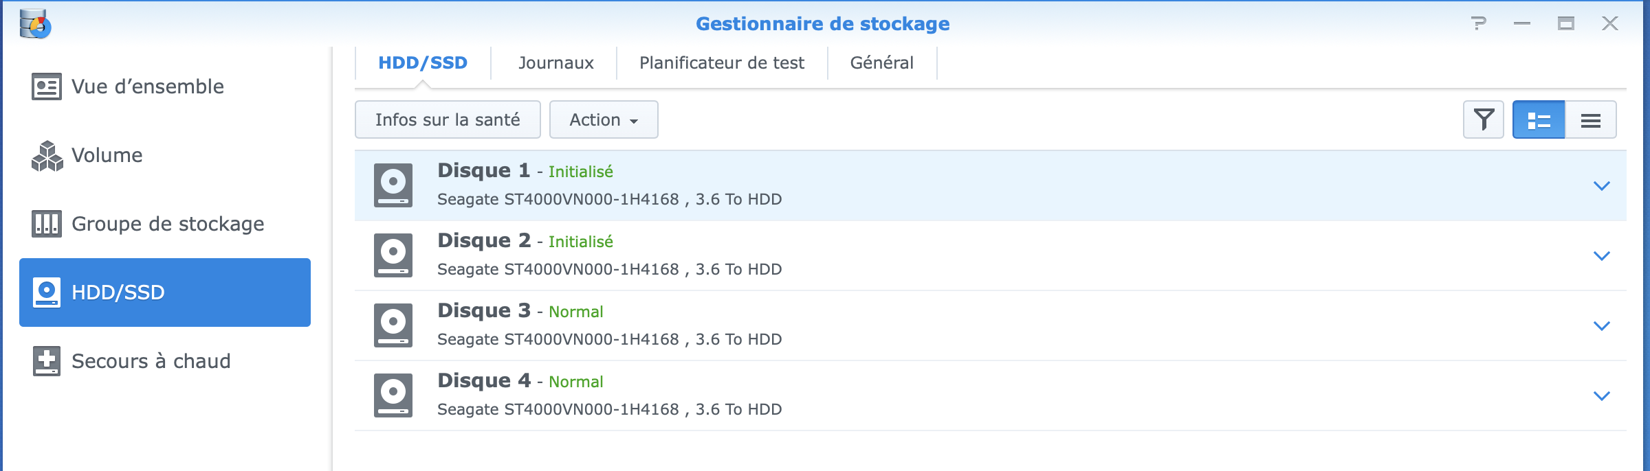1650x471 pixels.
Task: Open Secours à chaud section
Action: pyautogui.click(x=151, y=361)
